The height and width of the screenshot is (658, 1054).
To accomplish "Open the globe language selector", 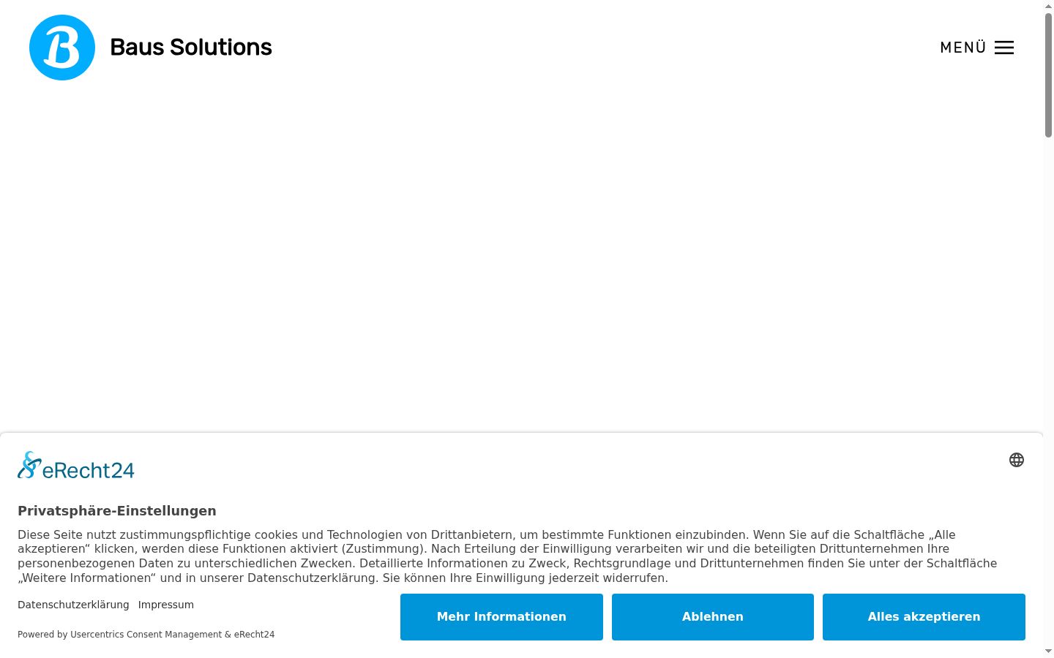I will (x=1017, y=460).
